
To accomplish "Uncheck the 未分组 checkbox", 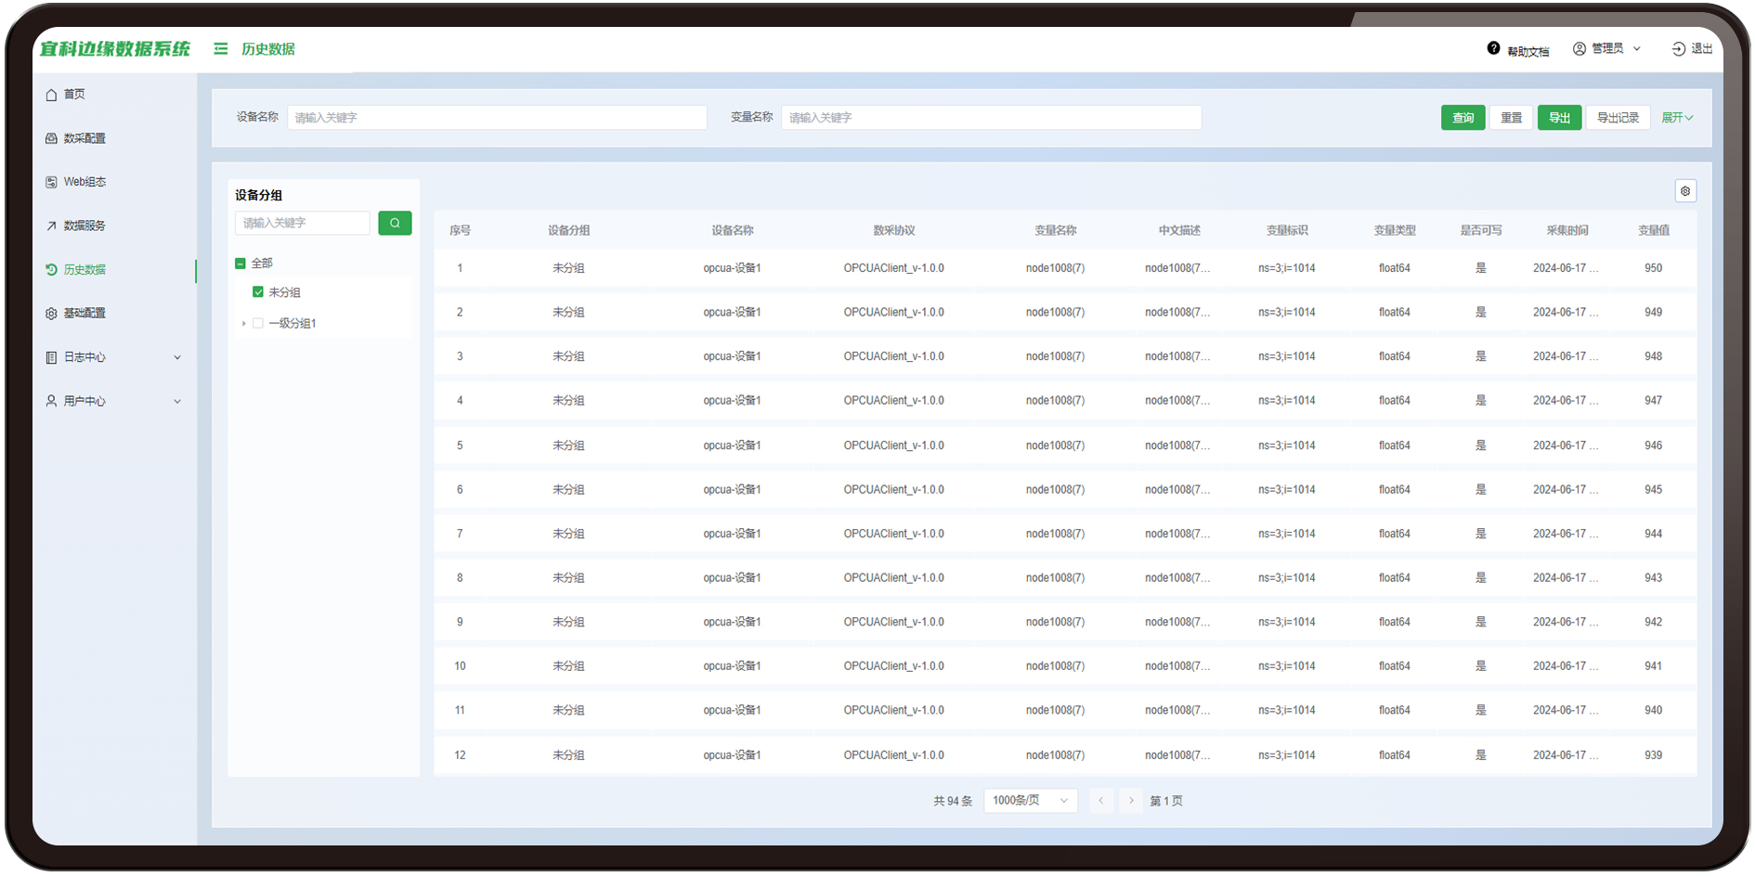I will (x=258, y=292).
